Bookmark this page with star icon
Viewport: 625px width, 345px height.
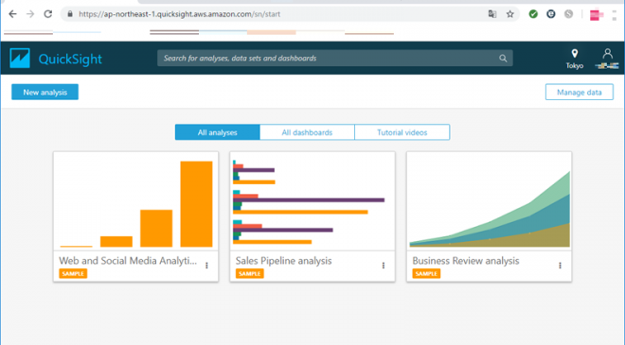point(509,14)
